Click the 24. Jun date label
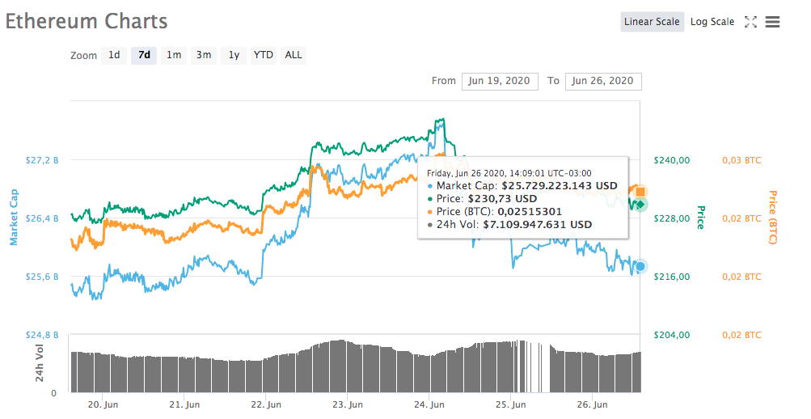This screenshot has width=811, height=419. [429, 404]
